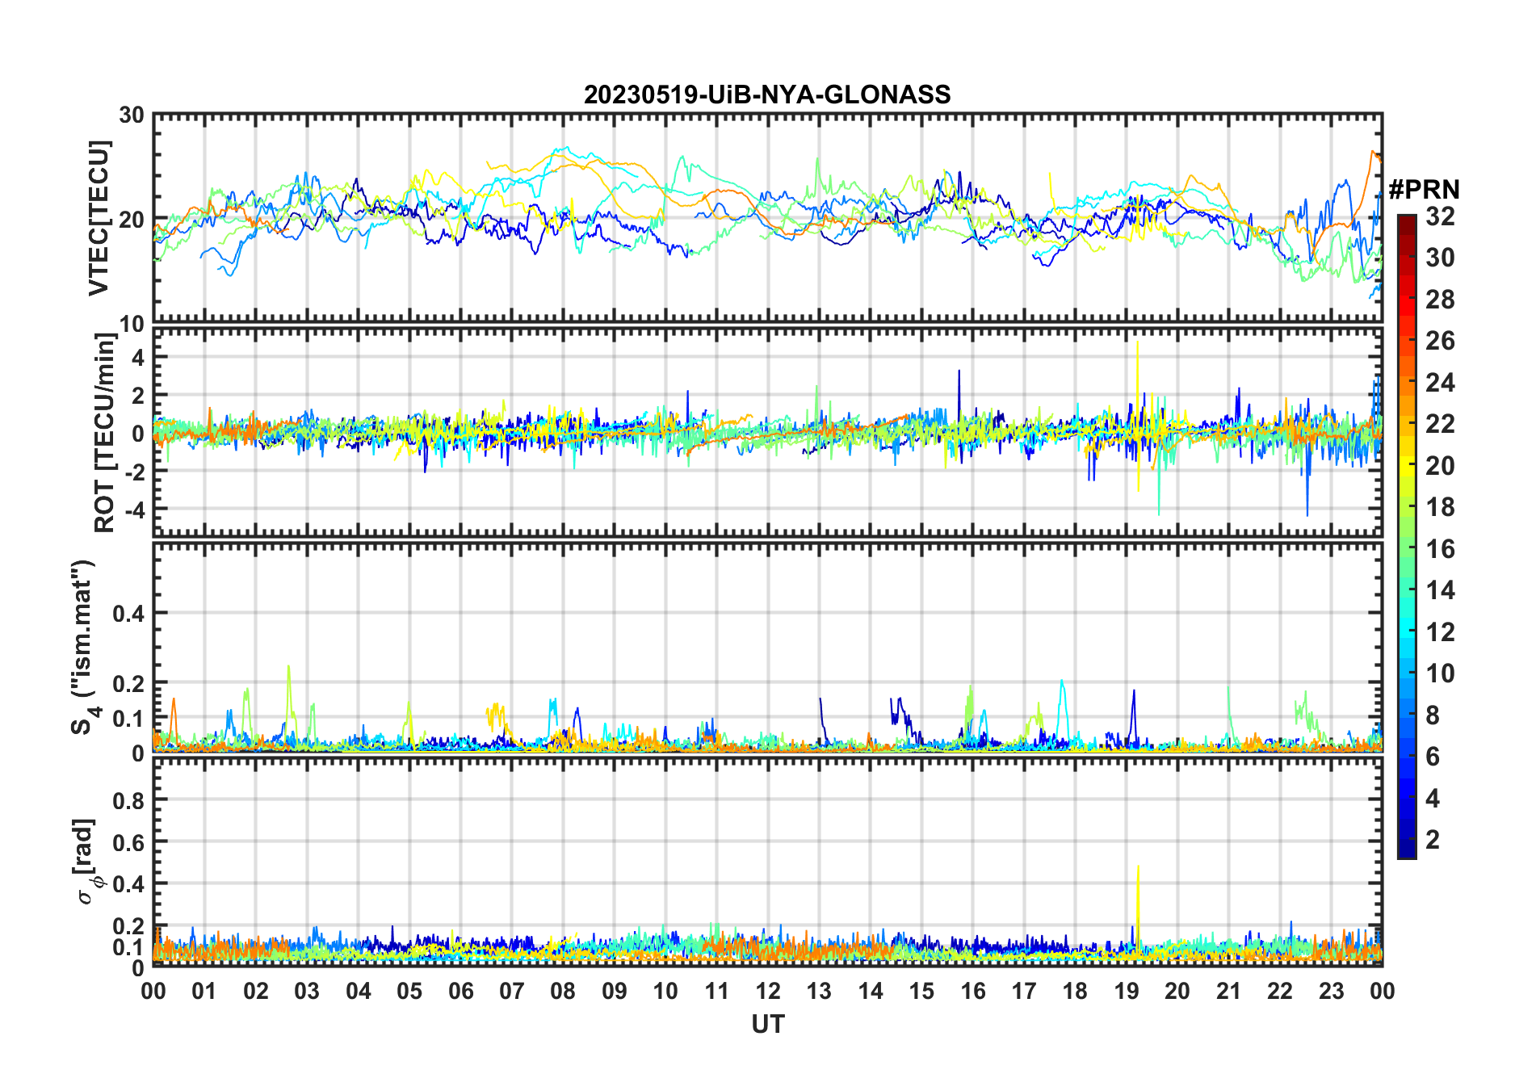
Task: Click the PRN colorbar strip
Action: [x=1407, y=536]
